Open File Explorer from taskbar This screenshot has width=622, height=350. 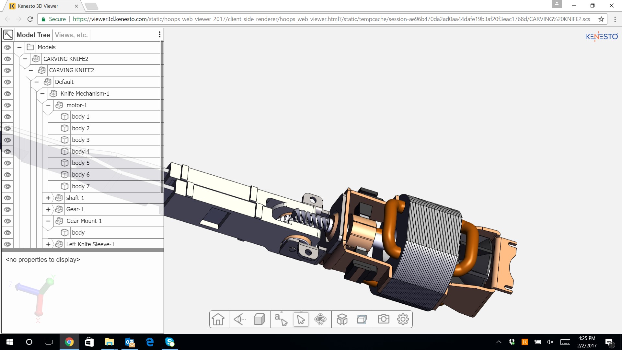coord(109,342)
